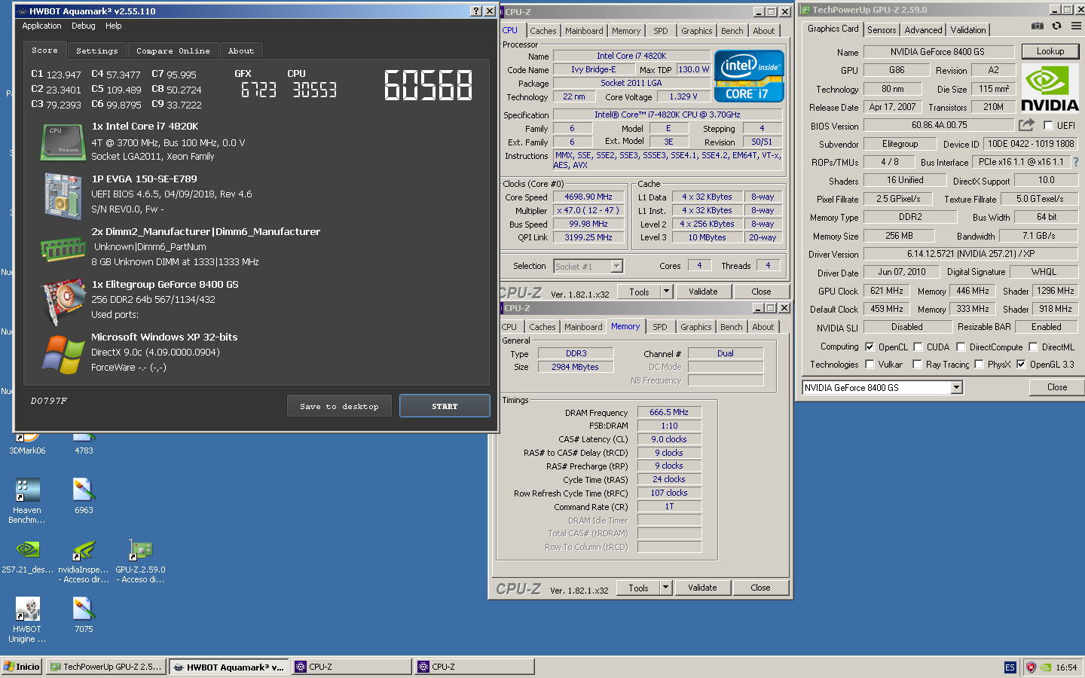Click the BIOS version share/export icon
Viewport: 1085px width, 678px height.
pyautogui.click(x=1026, y=125)
